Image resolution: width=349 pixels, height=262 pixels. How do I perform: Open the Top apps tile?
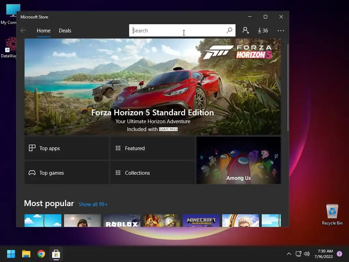66,148
